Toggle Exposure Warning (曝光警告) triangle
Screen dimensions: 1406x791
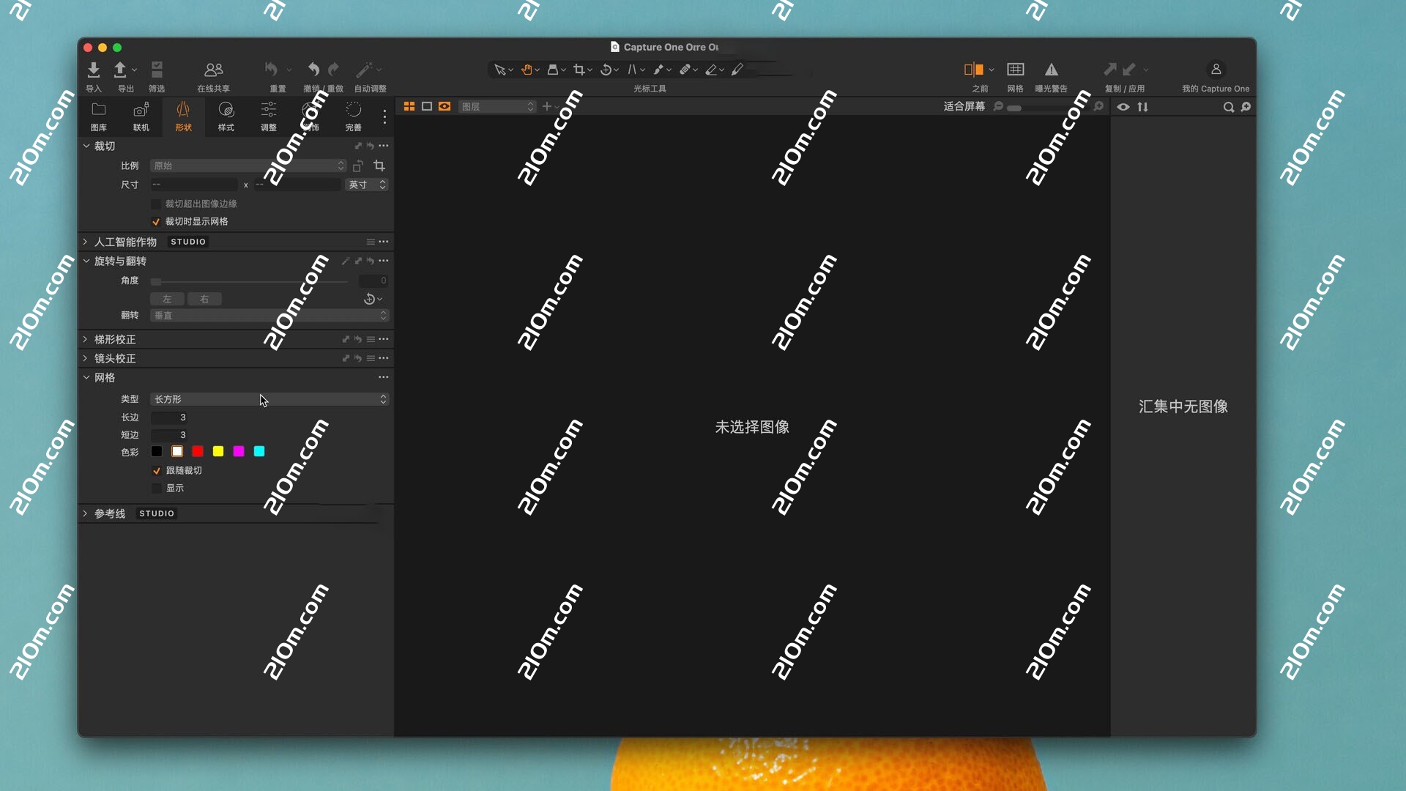1052,70
